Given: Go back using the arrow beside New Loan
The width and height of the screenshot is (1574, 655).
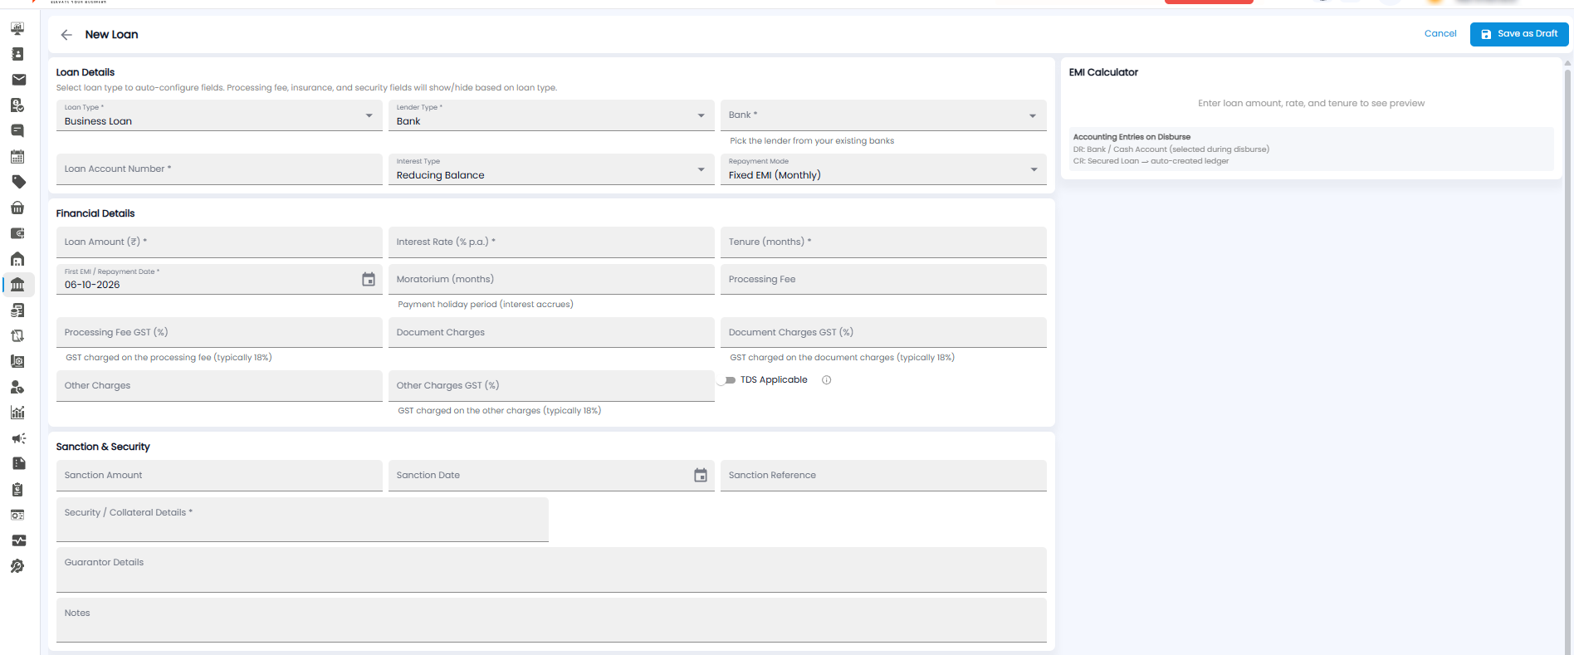Looking at the screenshot, I should (66, 35).
